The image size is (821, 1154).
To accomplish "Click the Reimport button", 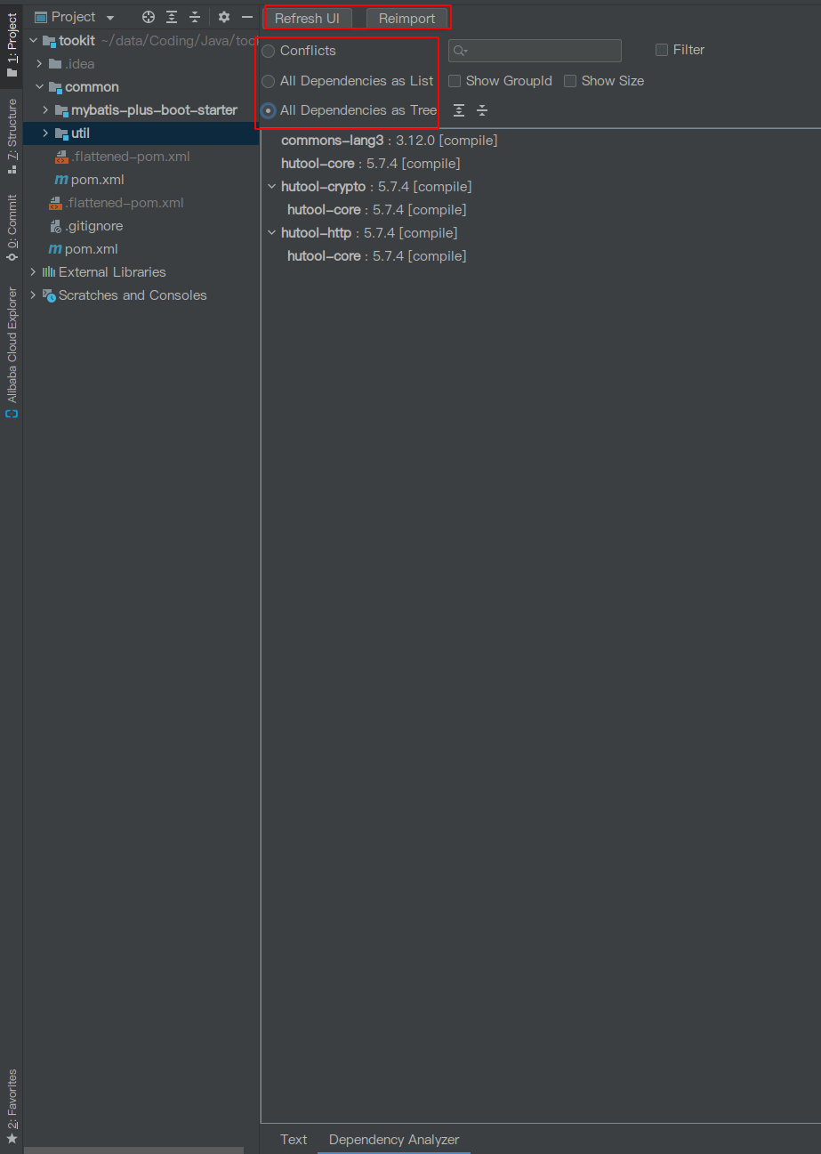I will click(x=406, y=19).
